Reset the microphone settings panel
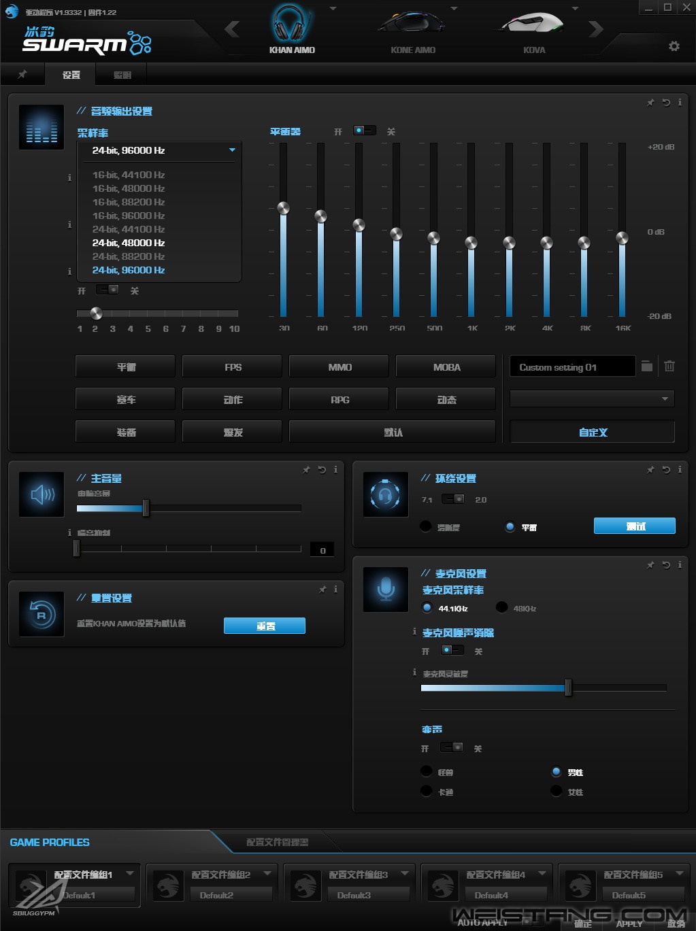696x931 pixels. pyautogui.click(x=666, y=565)
